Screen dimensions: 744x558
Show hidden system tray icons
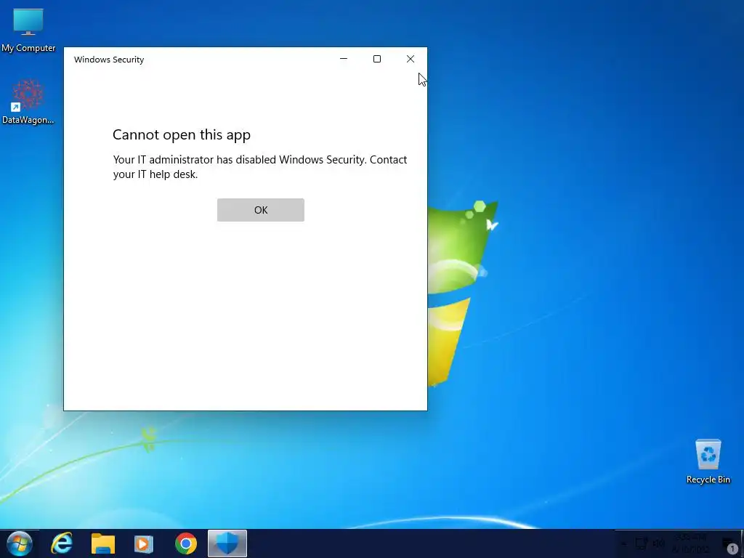point(624,543)
